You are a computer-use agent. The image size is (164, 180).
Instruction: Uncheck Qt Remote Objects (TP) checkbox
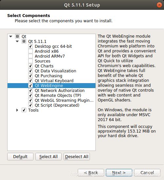point(31,95)
